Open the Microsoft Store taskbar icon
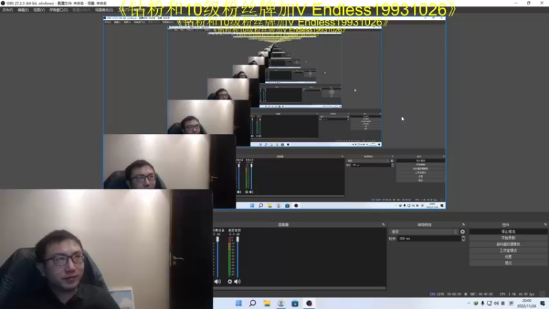 point(295,303)
